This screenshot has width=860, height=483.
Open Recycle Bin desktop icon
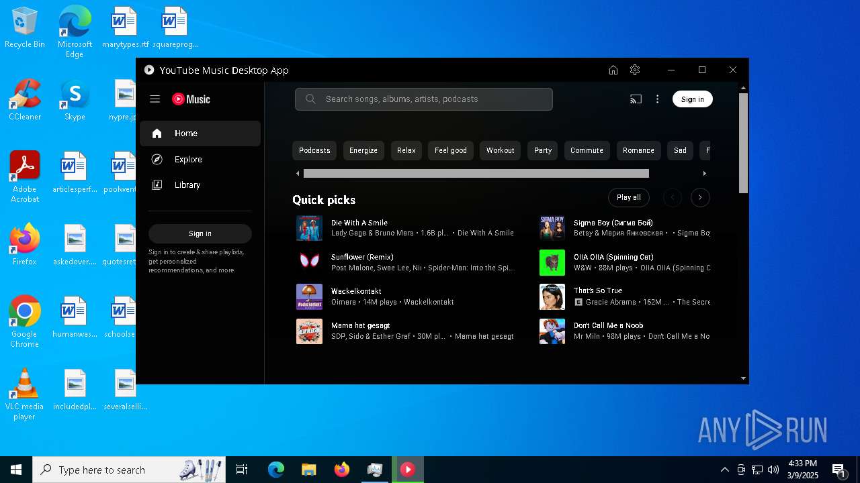(x=25, y=28)
